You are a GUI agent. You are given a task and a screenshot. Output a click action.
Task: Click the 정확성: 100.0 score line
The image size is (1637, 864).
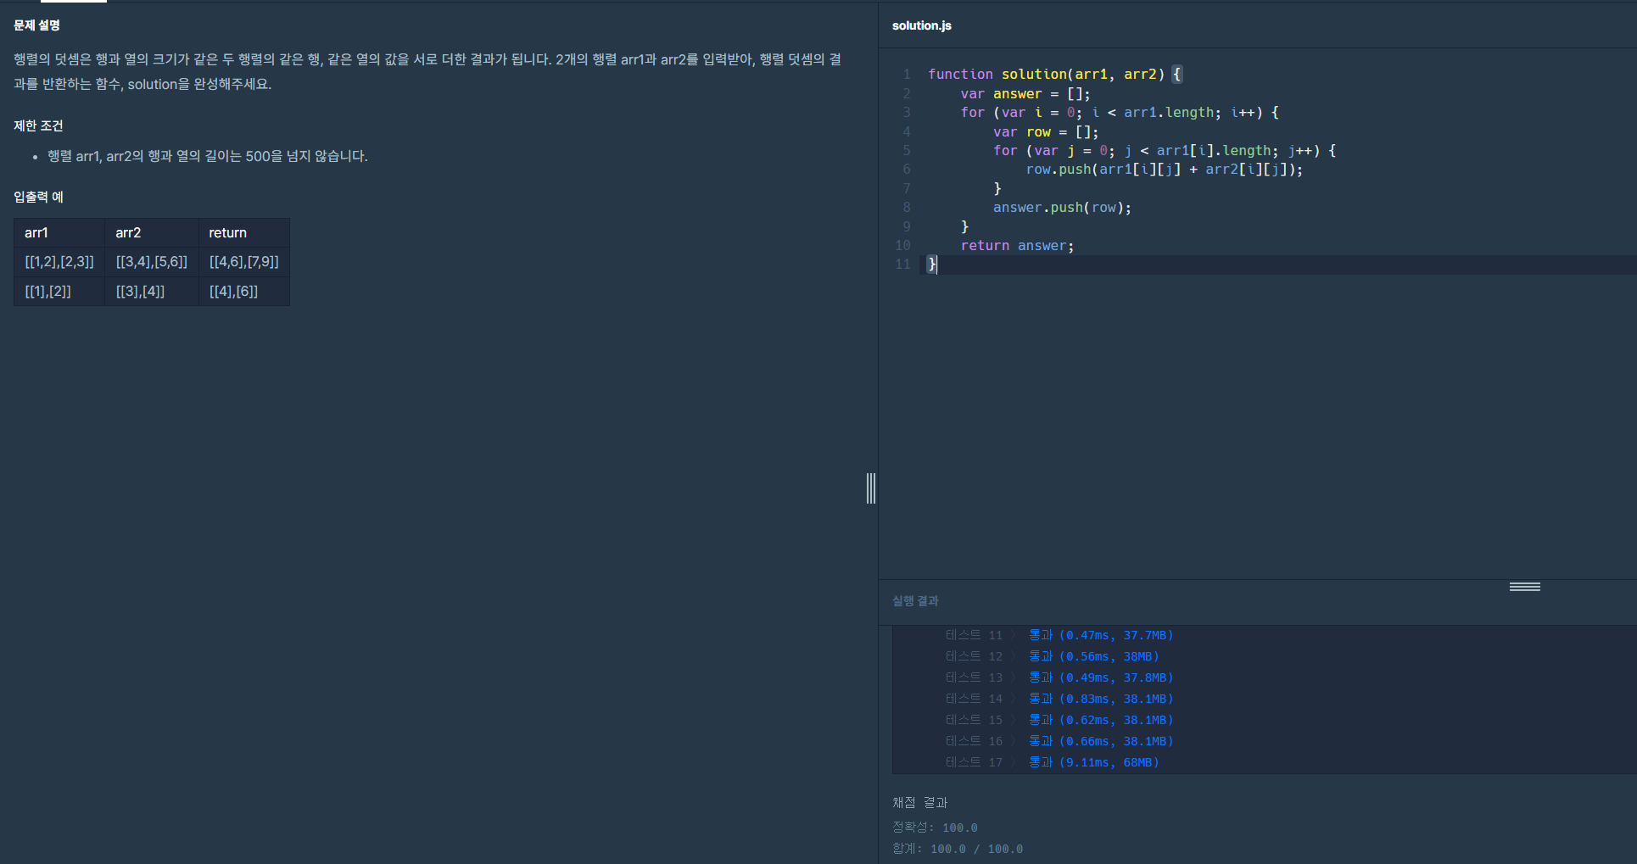(935, 828)
